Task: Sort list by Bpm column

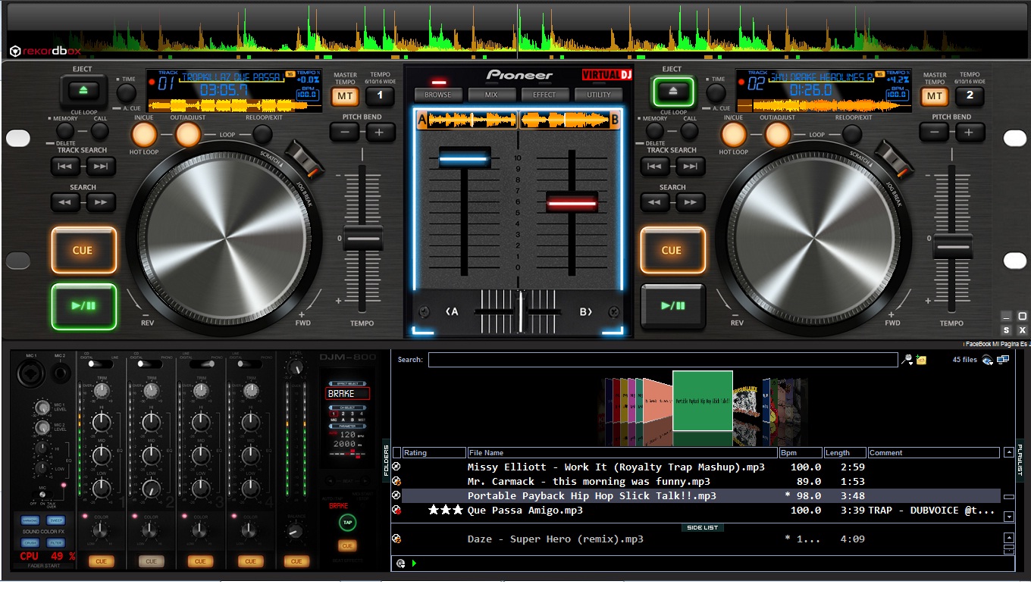Action: tap(801, 453)
